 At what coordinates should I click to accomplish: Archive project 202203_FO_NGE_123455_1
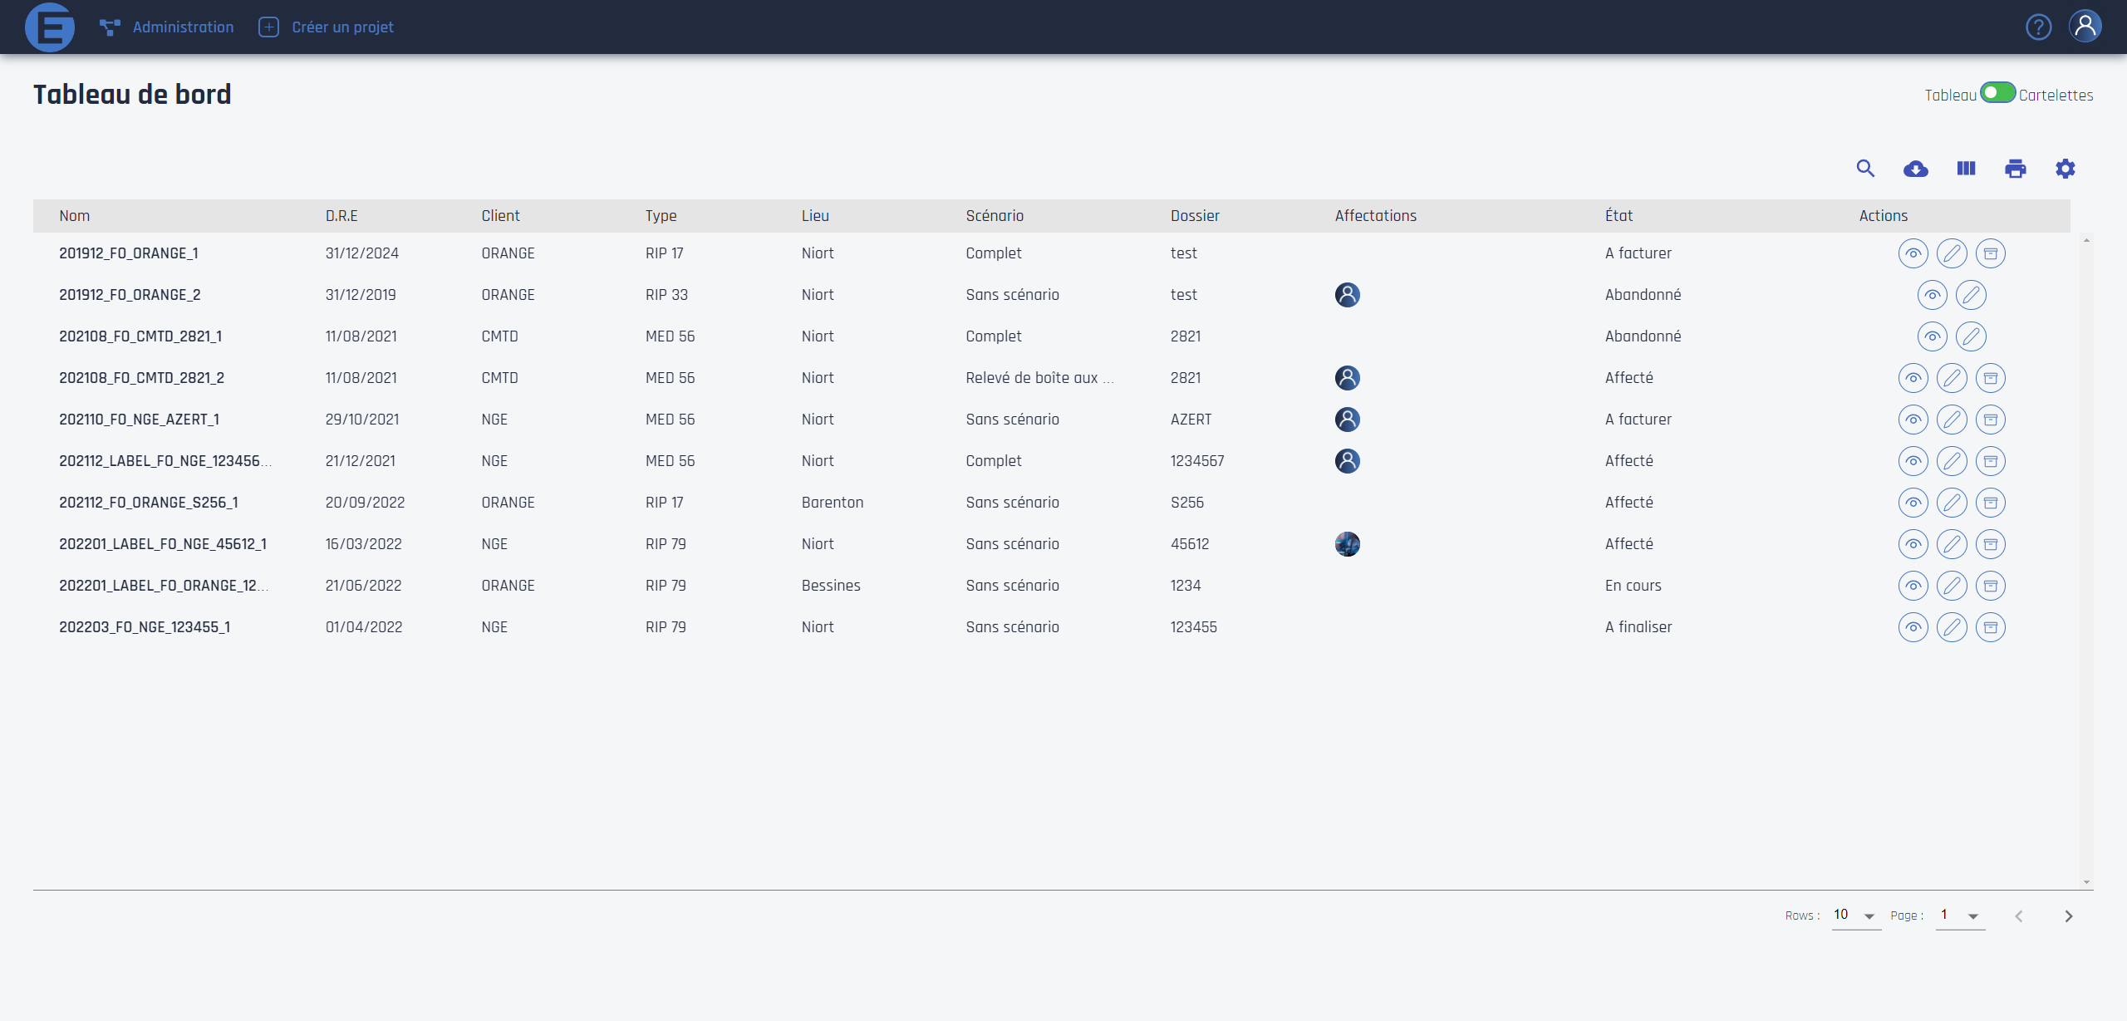tap(1990, 627)
